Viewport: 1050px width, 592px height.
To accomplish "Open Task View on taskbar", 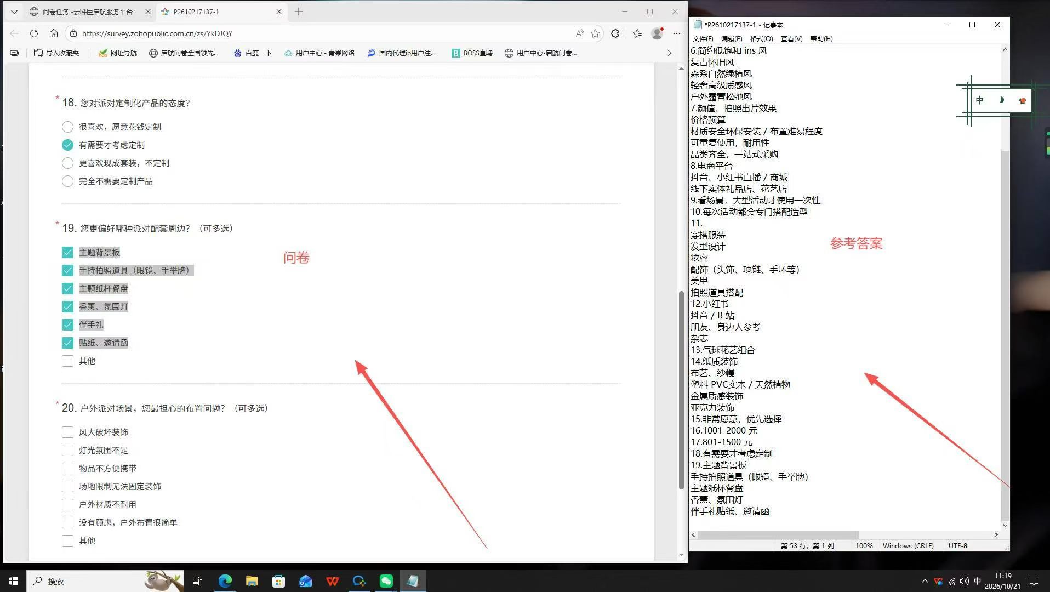I will click(197, 581).
